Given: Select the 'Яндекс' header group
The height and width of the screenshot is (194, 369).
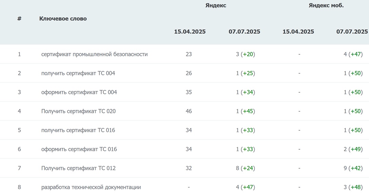Looking at the screenshot, I should (x=216, y=5).
